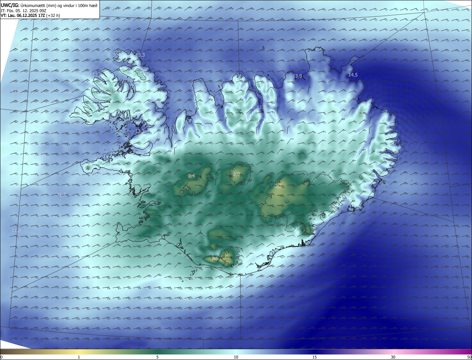Click the map value label 10.2
This screenshot has width=472, height=360.
[18, 45]
